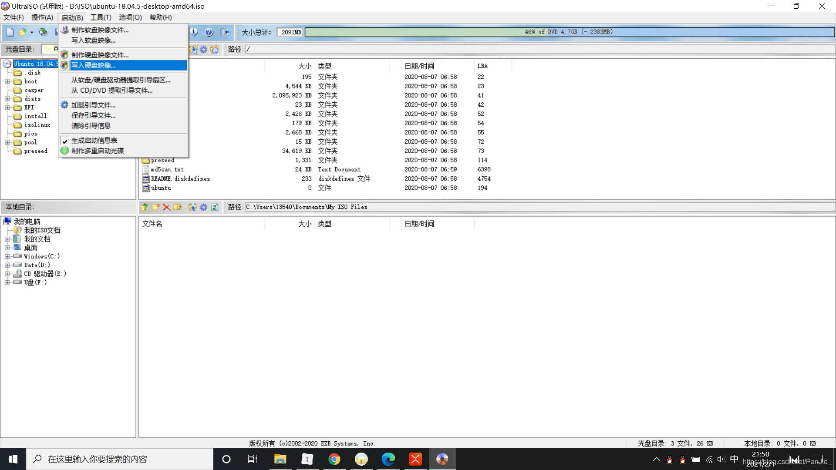Screen dimensions: 836x470
Task: Click the open CD/DVD disc icon
Action: tap(43, 32)
